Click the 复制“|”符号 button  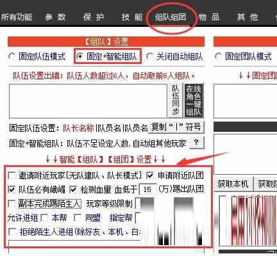176,127
